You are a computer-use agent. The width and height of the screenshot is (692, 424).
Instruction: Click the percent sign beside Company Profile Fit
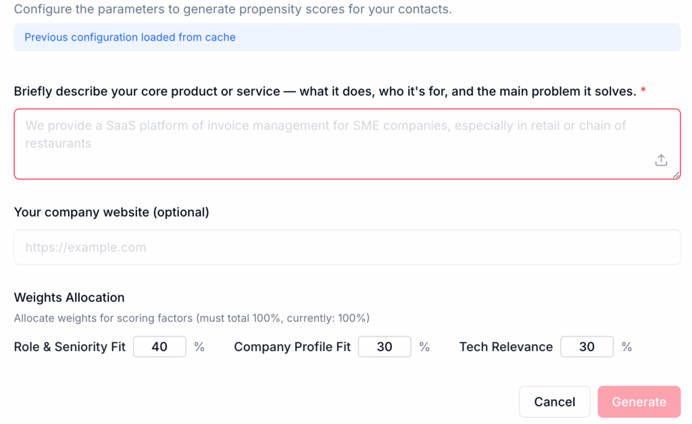point(424,346)
